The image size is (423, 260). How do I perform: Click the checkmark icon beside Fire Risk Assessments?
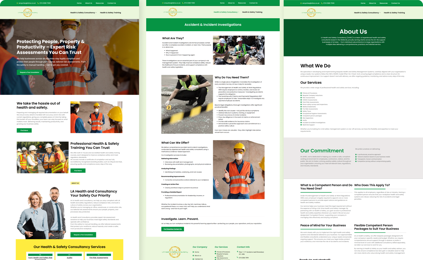click(x=301, y=109)
